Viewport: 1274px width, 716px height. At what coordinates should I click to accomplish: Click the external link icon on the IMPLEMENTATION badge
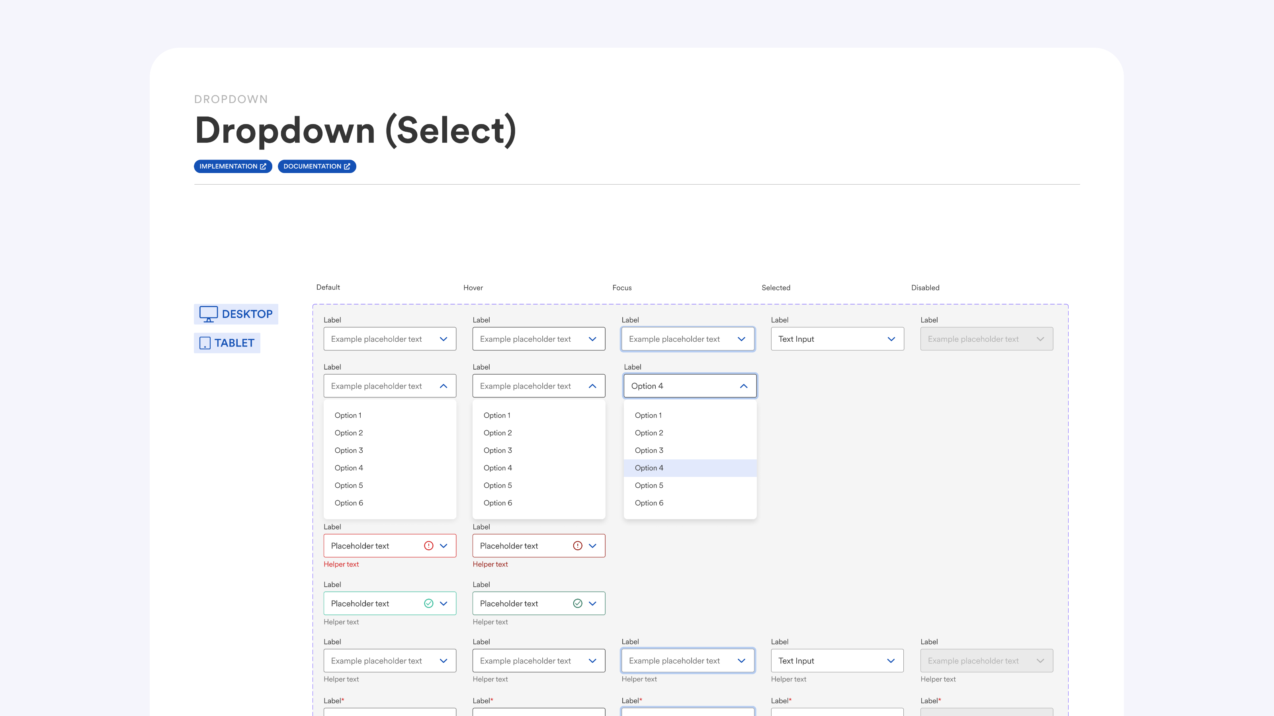pyautogui.click(x=263, y=167)
